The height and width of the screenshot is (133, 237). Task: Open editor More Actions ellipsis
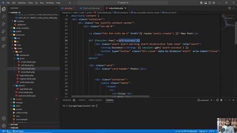coord(234,8)
